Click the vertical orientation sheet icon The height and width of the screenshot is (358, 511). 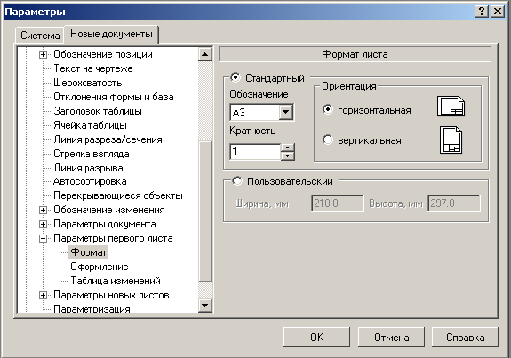[x=451, y=140]
